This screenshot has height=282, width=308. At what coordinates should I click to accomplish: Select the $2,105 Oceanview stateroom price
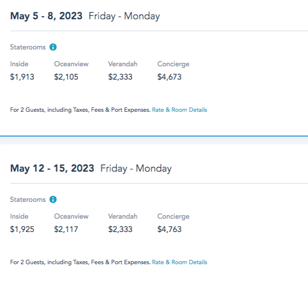pyautogui.click(x=66, y=77)
